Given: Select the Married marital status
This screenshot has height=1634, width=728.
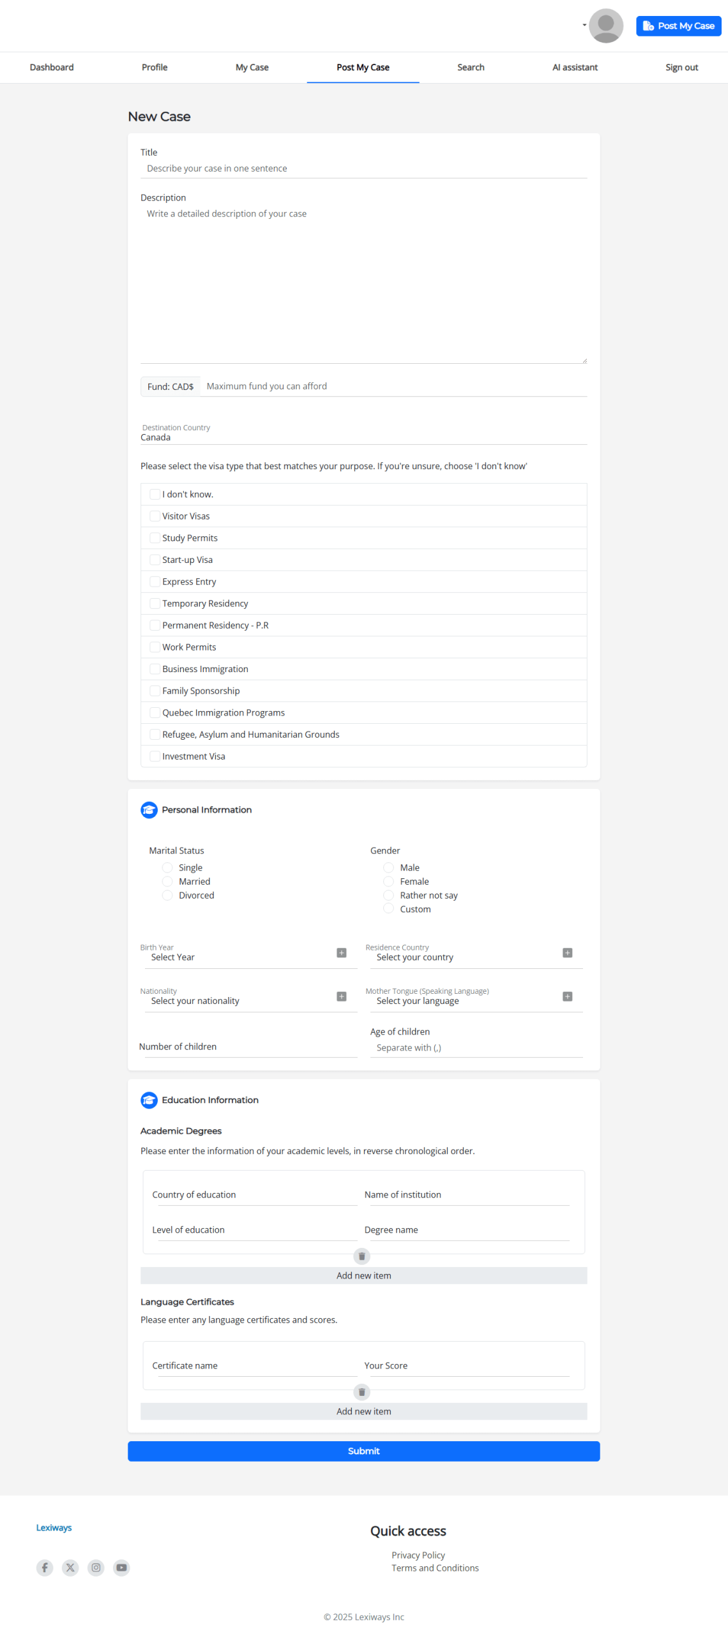Looking at the screenshot, I should click(167, 881).
